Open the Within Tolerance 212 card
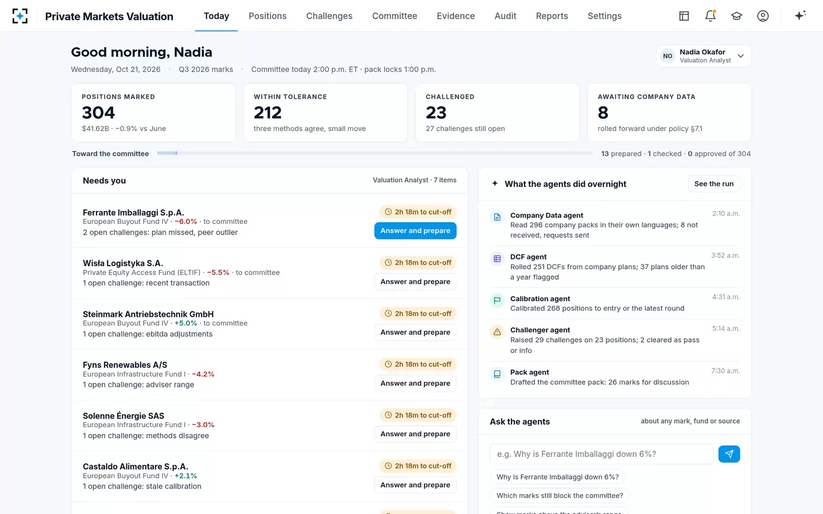The image size is (823, 514). pos(326,113)
